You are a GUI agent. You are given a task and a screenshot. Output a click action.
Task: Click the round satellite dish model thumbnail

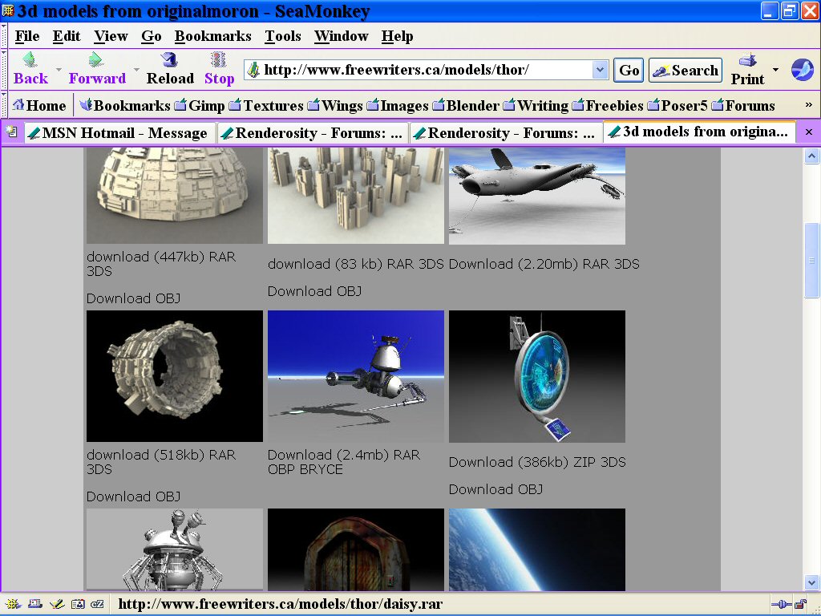536,376
